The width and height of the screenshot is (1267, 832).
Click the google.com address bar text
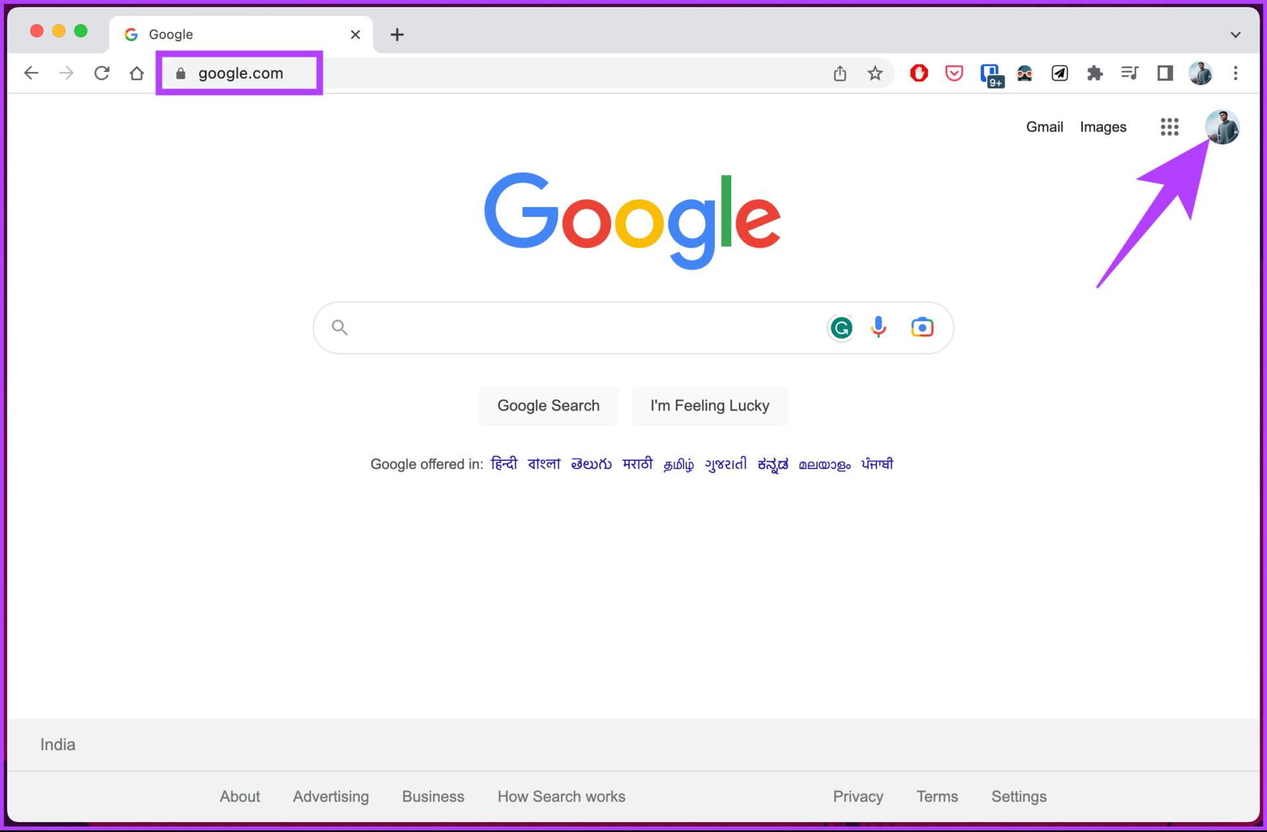(241, 73)
